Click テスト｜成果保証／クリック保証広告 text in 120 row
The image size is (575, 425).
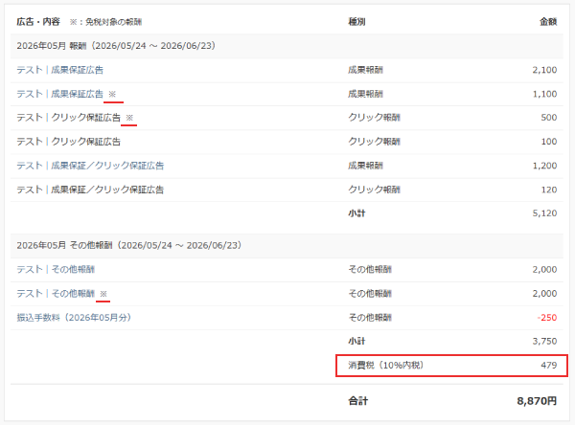tap(90, 190)
